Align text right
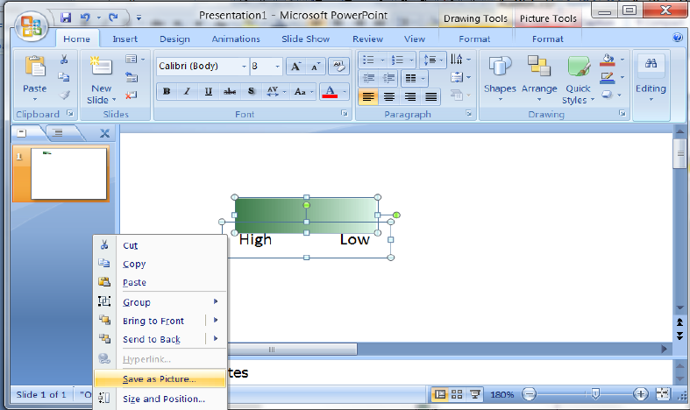The width and height of the screenshot is (690, 410). (x=410, y=96)
